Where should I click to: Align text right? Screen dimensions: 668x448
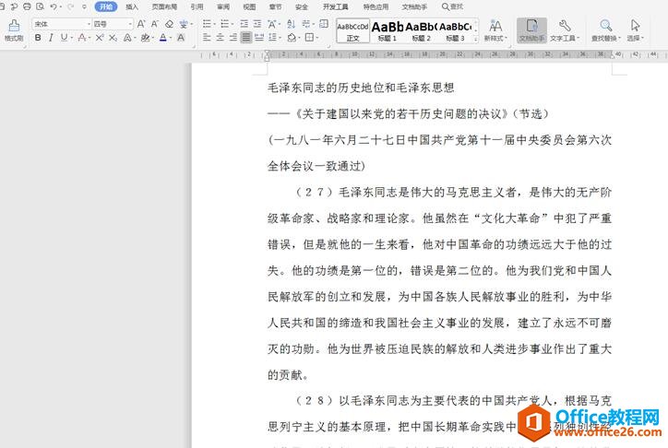(x=233, y=38)
